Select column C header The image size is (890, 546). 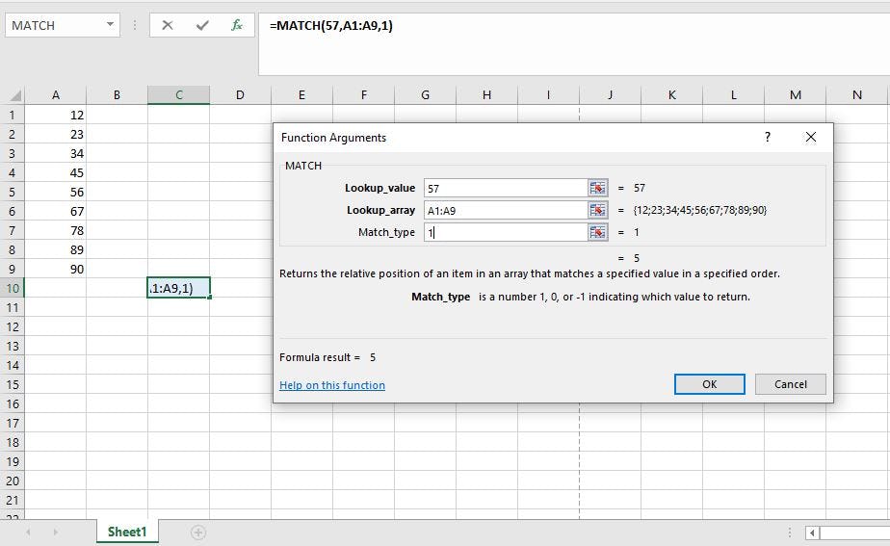(x=179, y=94)
